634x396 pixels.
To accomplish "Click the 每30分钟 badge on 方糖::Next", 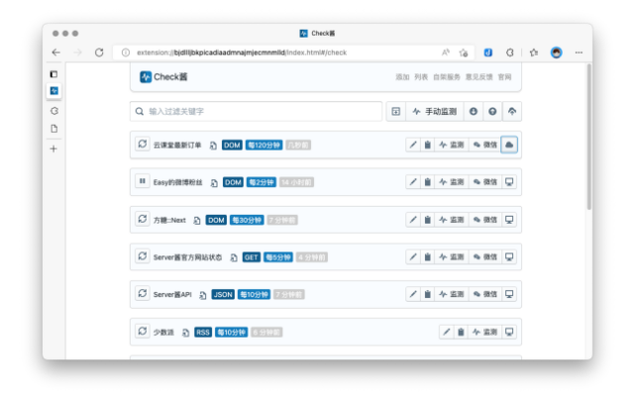I will tap(247, 220).
